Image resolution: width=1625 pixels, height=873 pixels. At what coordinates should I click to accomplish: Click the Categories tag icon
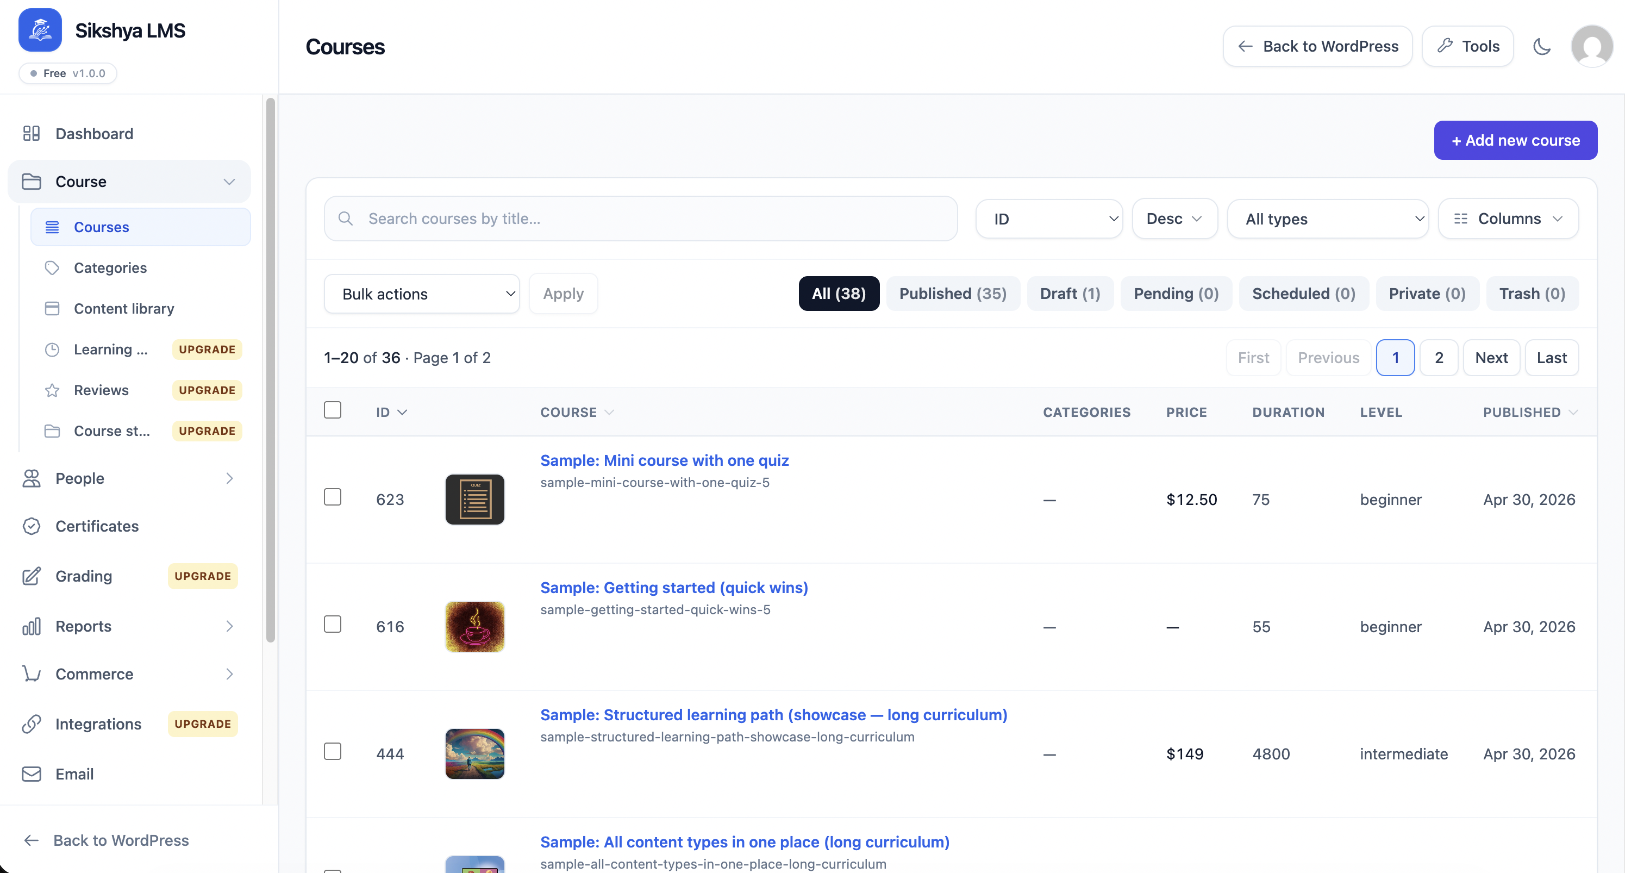tap(52, 268)
